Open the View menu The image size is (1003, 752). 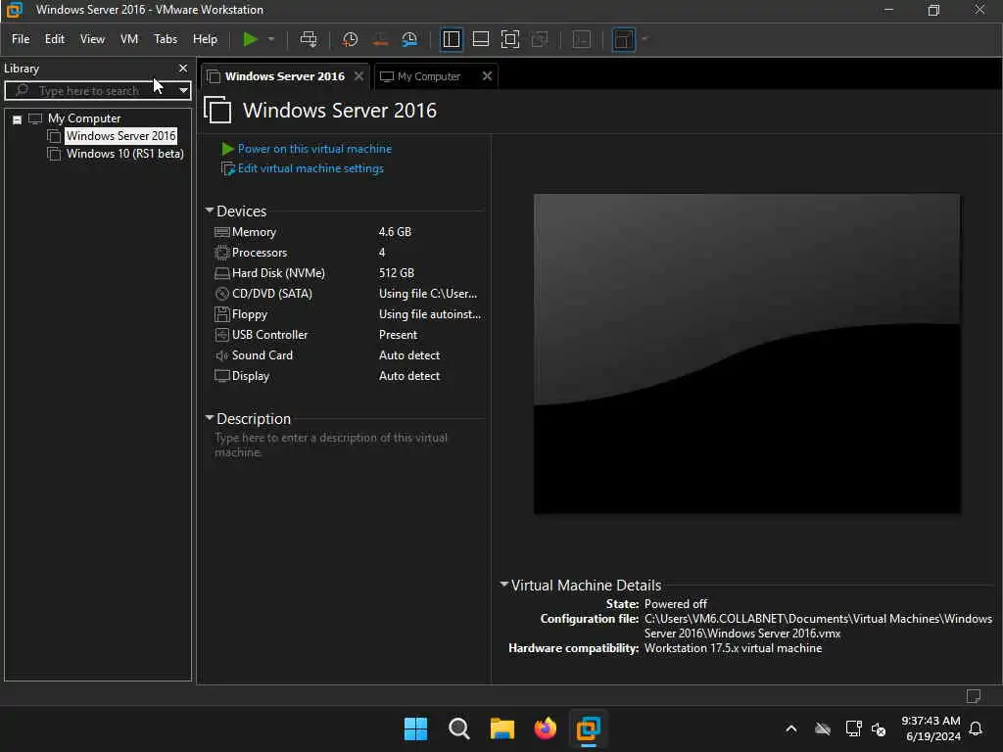[x=92, y=39]
